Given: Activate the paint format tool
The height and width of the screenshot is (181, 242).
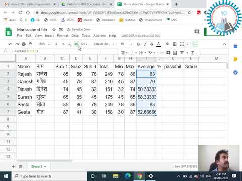Looking at the screenshot, I should pyautogui.click(x=30, y=44).
